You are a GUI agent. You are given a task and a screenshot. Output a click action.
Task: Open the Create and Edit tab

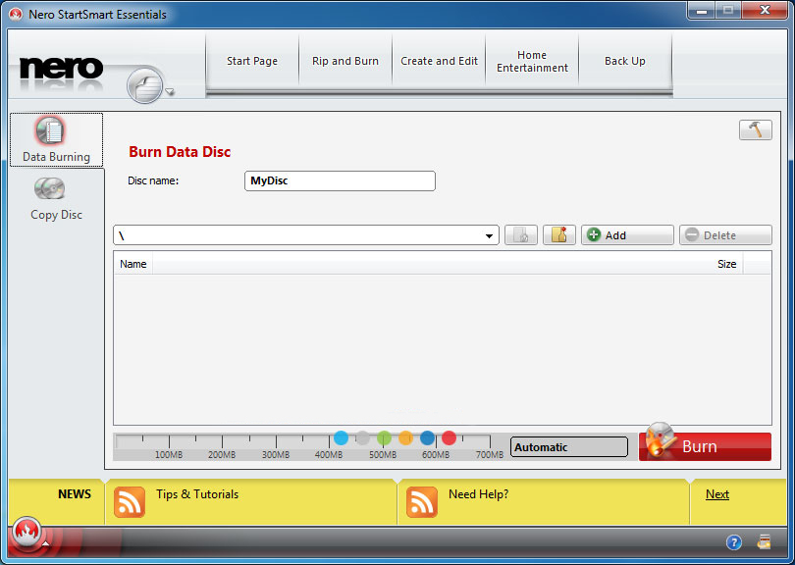[439, 61]
